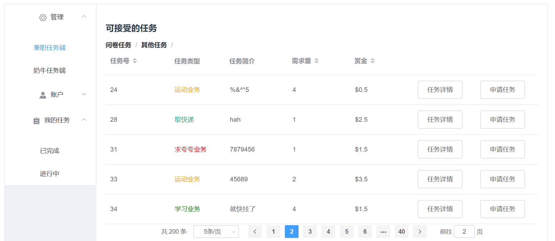555x241 pixels.
Task: Click 其他任务 breadcrumb link
Action: pyautogui.click(x=154, y=45)
